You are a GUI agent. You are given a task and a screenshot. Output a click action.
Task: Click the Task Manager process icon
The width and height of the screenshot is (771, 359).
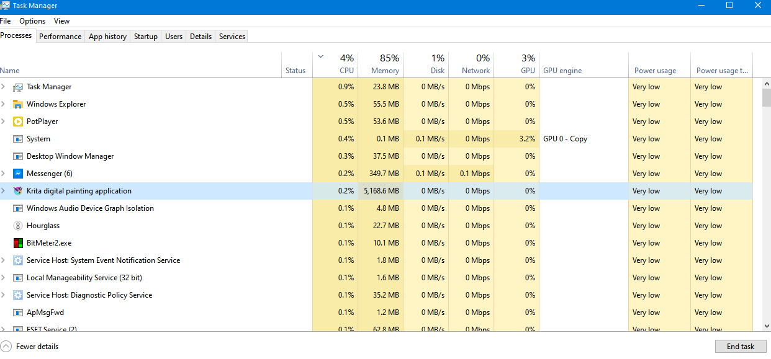click(x=18, y=87)
